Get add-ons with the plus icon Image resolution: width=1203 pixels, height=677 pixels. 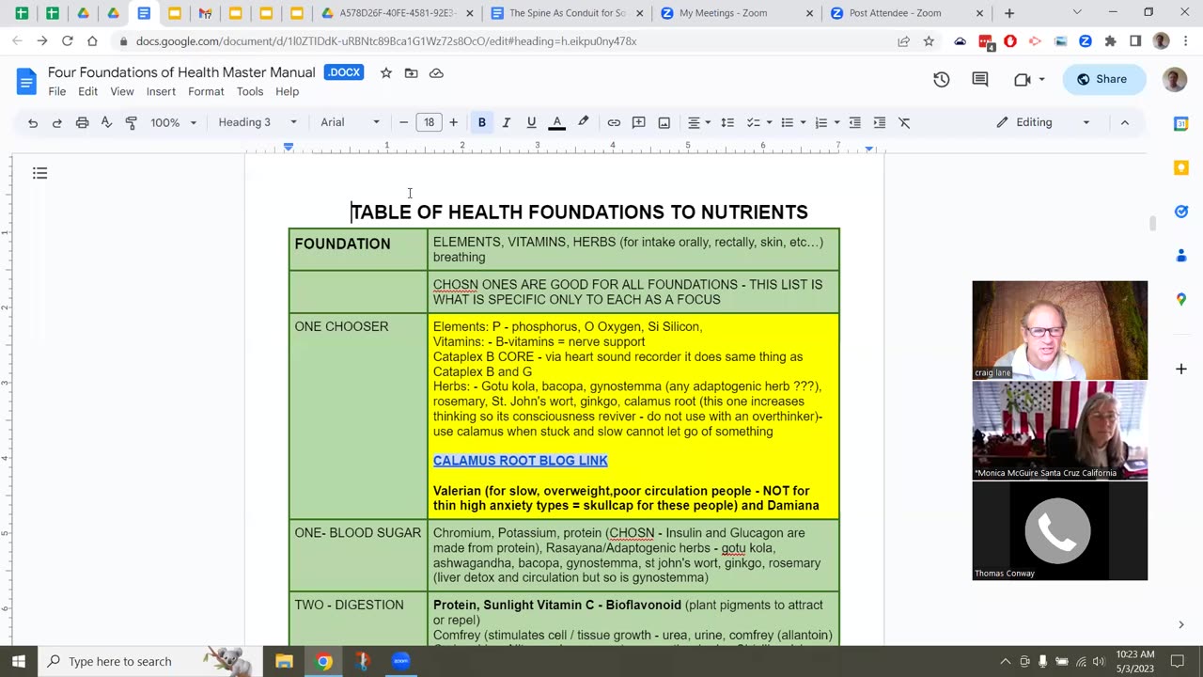[1181, 369]
